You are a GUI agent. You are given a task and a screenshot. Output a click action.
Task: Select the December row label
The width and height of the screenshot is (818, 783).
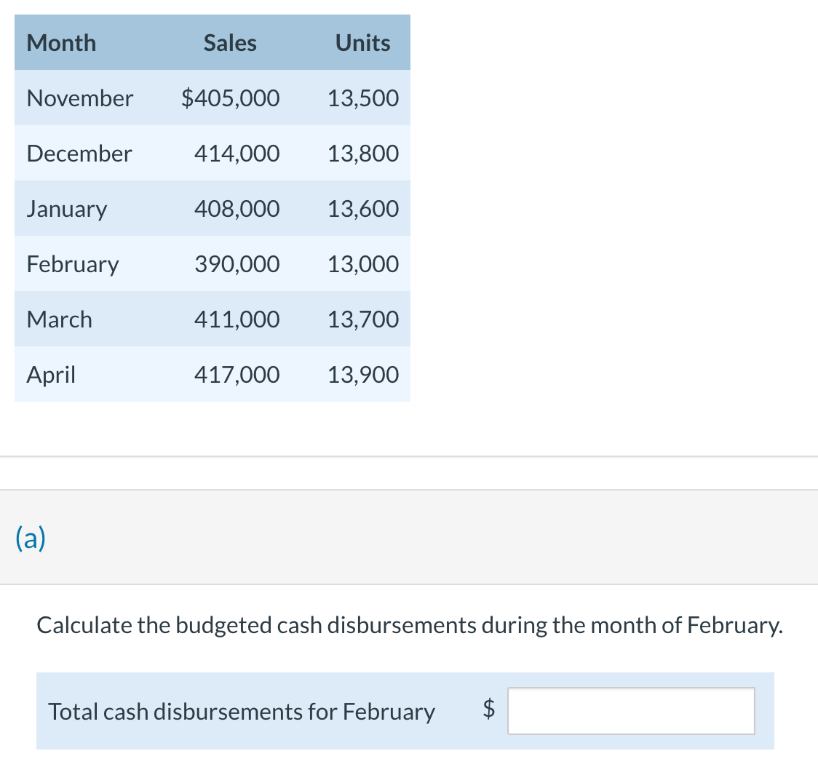tap(79, 154)
